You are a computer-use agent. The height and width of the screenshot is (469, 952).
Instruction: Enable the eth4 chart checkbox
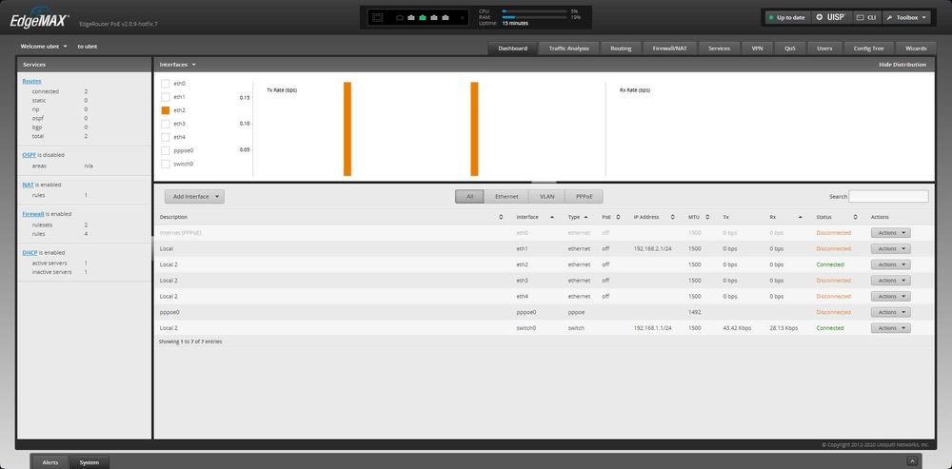165,137
